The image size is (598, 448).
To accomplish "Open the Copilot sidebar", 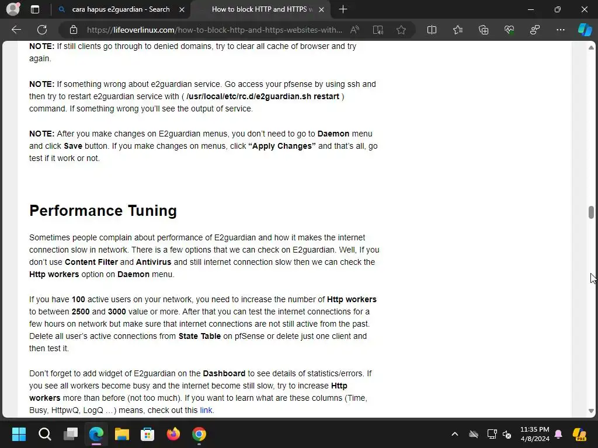I will [585, 30].
